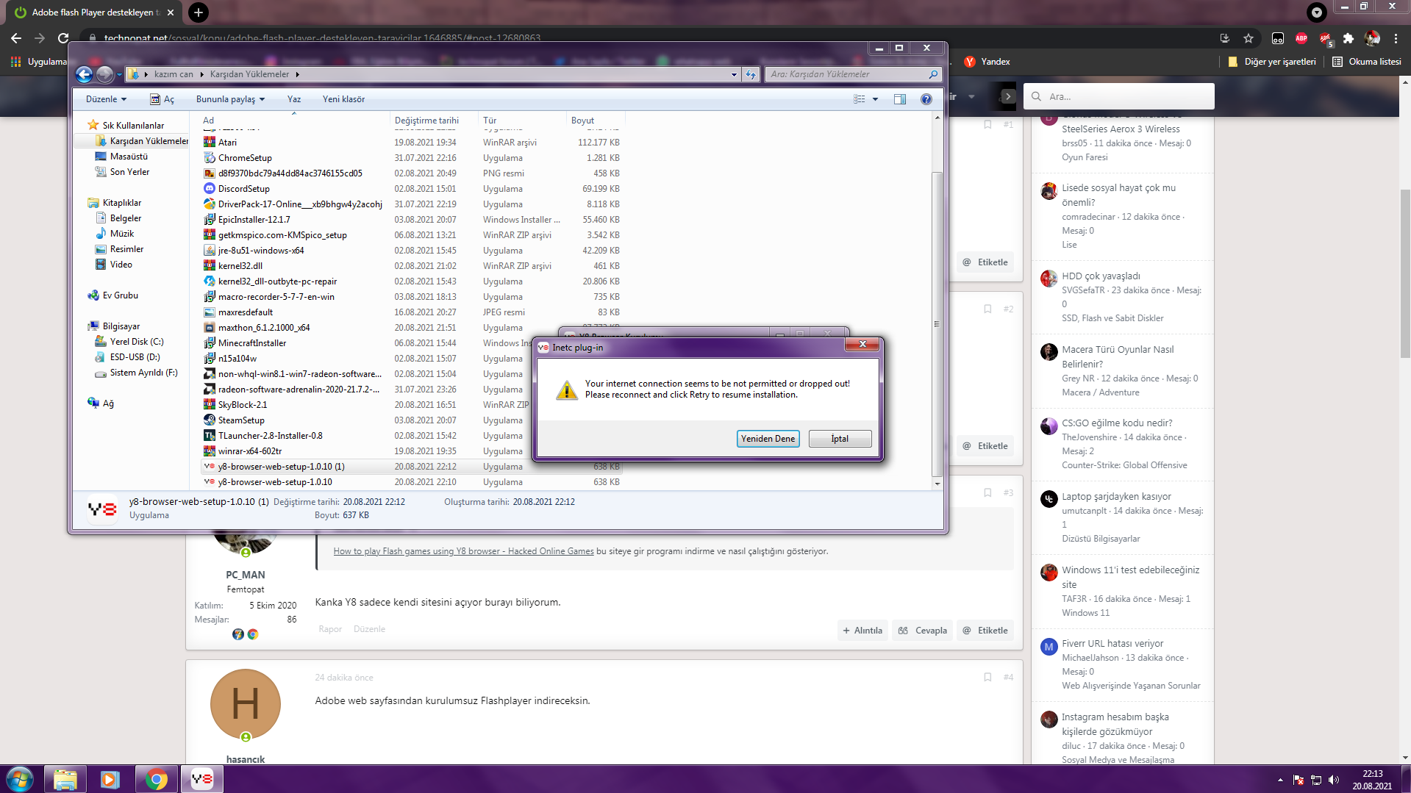Viewport: 1411px width, 793px height.
Task: Refresh the Explorer folder view
Action: pos(751,74)
